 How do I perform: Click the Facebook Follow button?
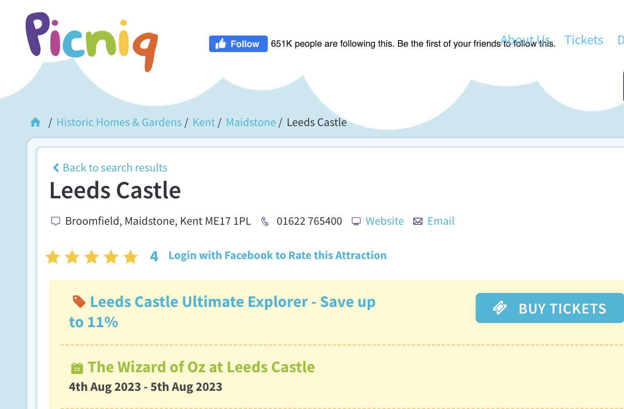pyautogui.click(x=238, y=44)
